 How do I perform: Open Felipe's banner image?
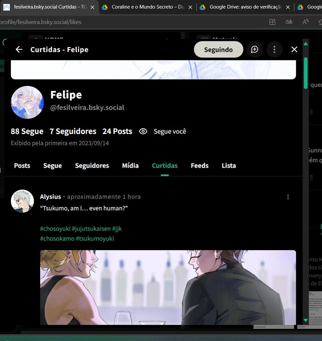(x=153, y=70)
